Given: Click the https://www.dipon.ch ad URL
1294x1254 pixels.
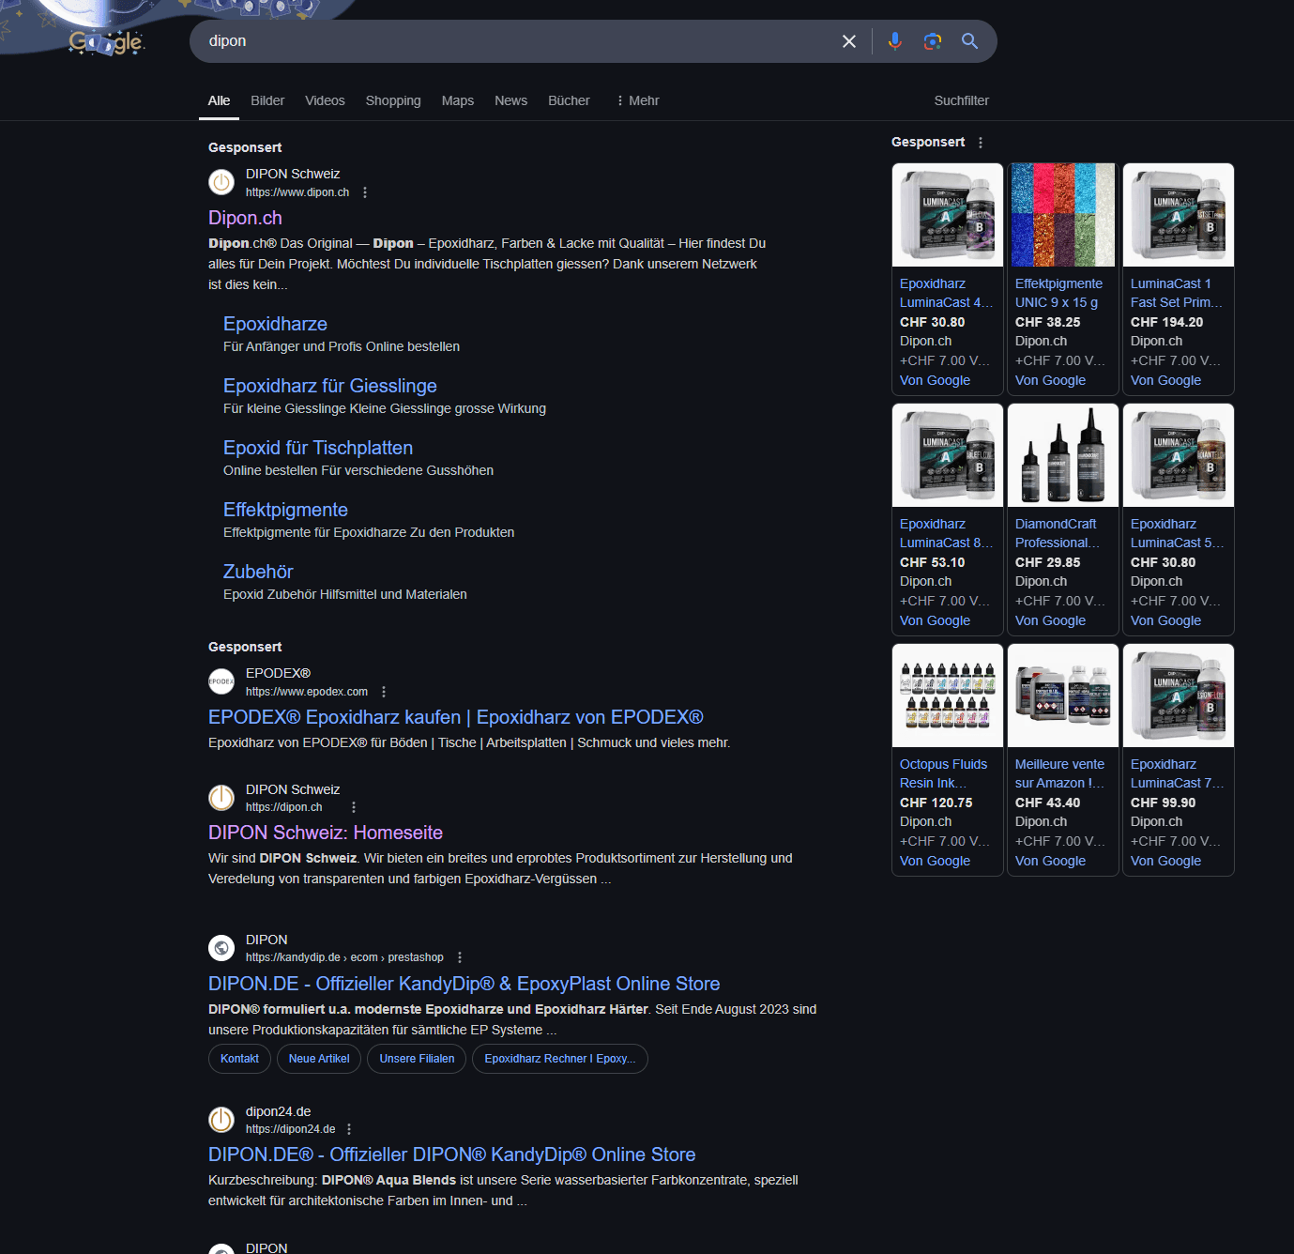Looking at the screenshot, I should pyautogui.click(x=297, y=192).
